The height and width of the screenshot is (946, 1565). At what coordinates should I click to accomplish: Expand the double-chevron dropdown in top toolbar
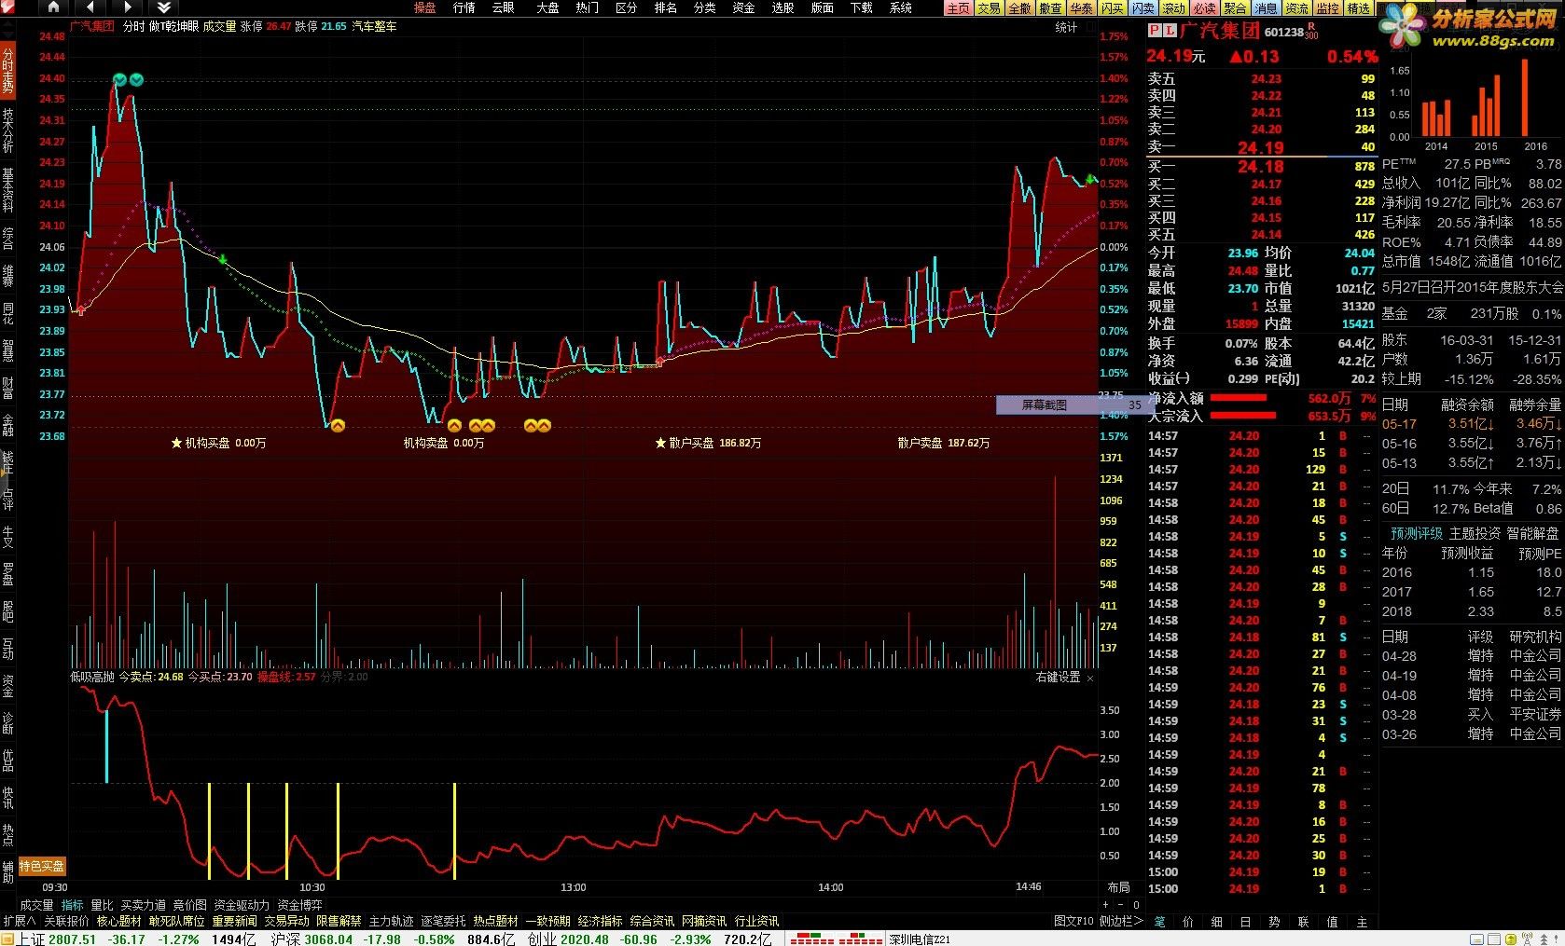coord(163,7)
